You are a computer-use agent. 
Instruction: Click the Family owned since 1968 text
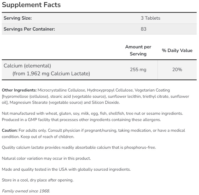(x=26, y=191)
